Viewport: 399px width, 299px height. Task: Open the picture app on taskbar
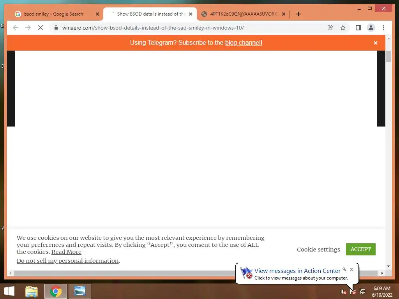pyautogui.click(x=79, y=291)
